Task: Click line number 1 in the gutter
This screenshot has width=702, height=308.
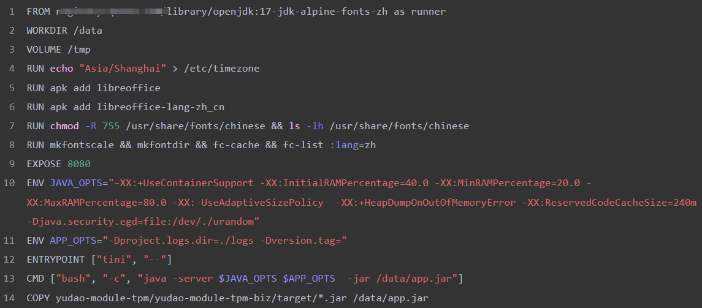Action: (12, 12)
